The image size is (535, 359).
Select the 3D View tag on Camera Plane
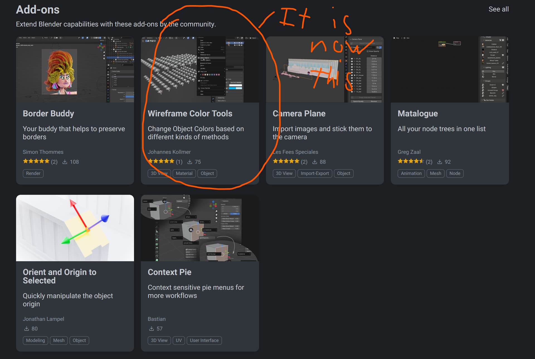284,173
